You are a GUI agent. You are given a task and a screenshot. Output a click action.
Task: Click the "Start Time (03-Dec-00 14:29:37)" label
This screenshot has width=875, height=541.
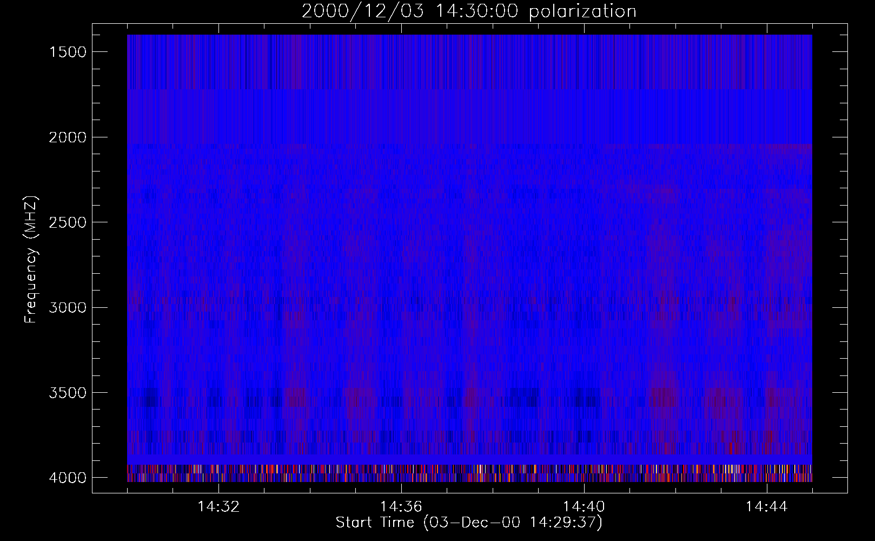[469, 523]
